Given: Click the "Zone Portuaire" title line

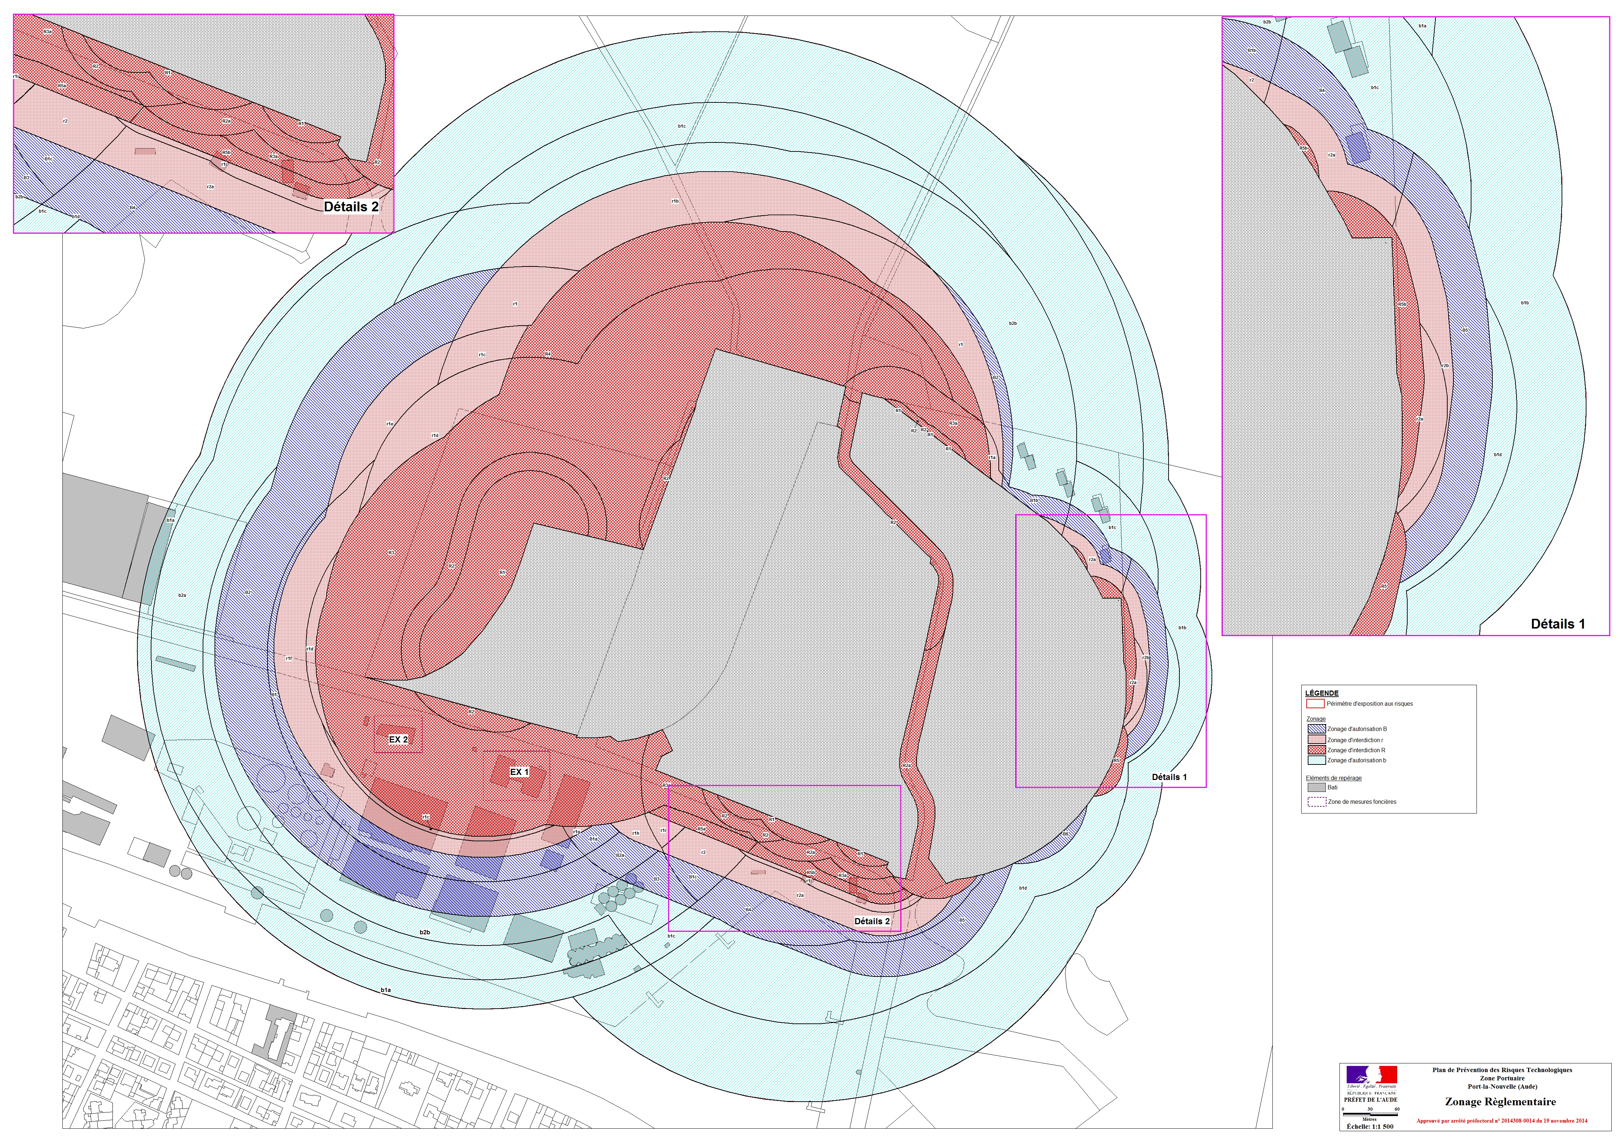Looking at the screenshot, I should pyautogui.click(x=1502, y=1078).
